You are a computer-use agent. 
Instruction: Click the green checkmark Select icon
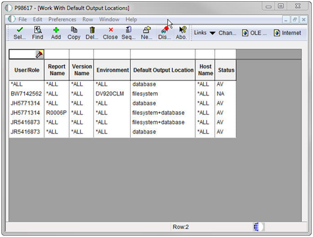click(20, 30)
